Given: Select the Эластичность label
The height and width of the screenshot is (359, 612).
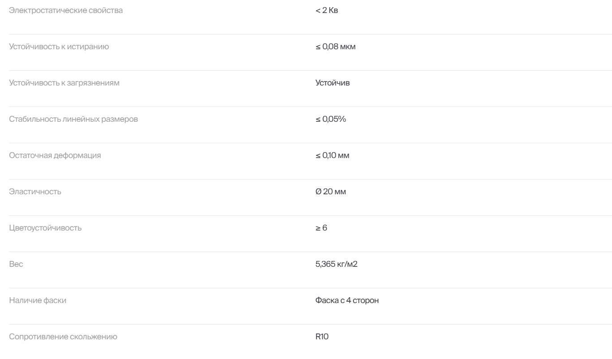Looking at the screenshot, I should click(x=35, y=192).
